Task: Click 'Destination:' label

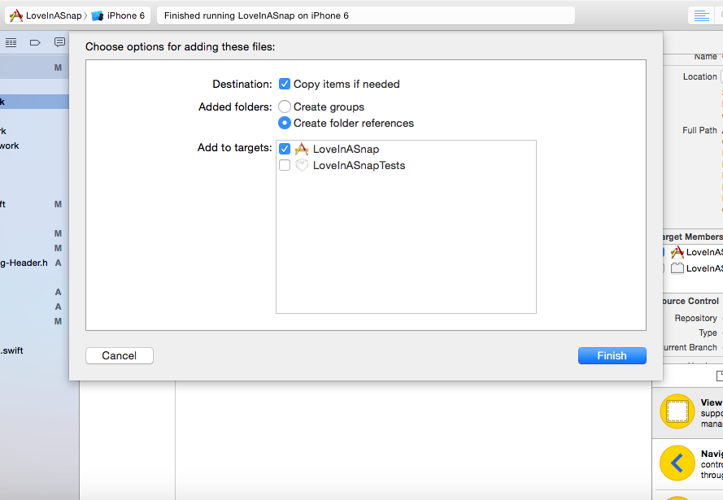Action: pyautogui.click(x=242, y=84)
